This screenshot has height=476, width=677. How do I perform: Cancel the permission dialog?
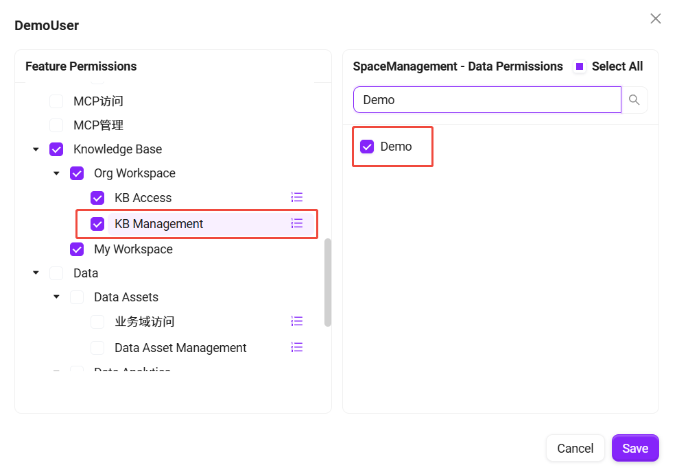pos(575,449)
